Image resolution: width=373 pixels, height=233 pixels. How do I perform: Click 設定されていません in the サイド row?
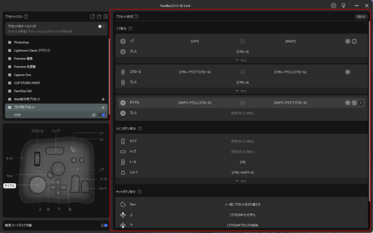pos(242,141)
